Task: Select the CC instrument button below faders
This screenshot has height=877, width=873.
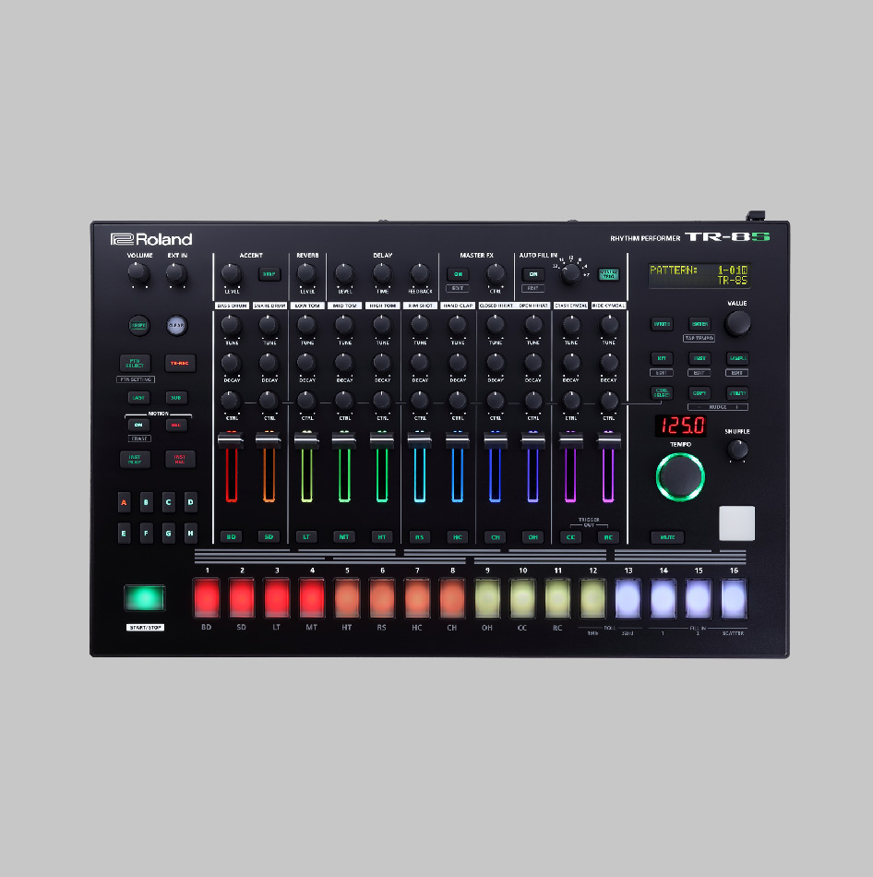Action: click(x=570, y=537)
